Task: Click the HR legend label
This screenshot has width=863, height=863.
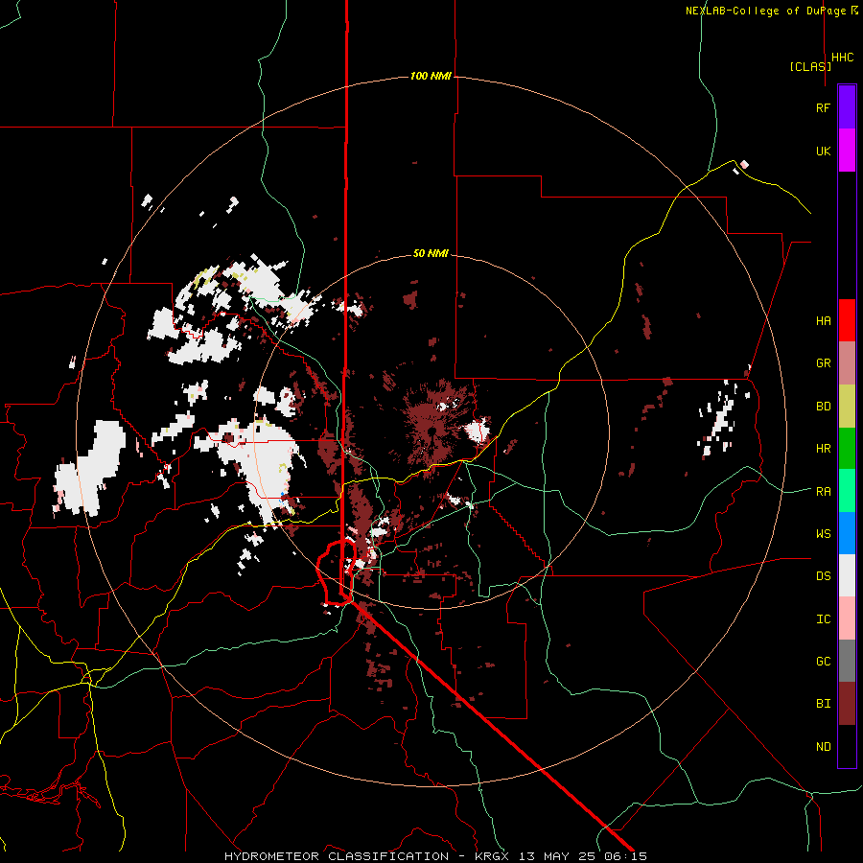Action: (823, 449)
